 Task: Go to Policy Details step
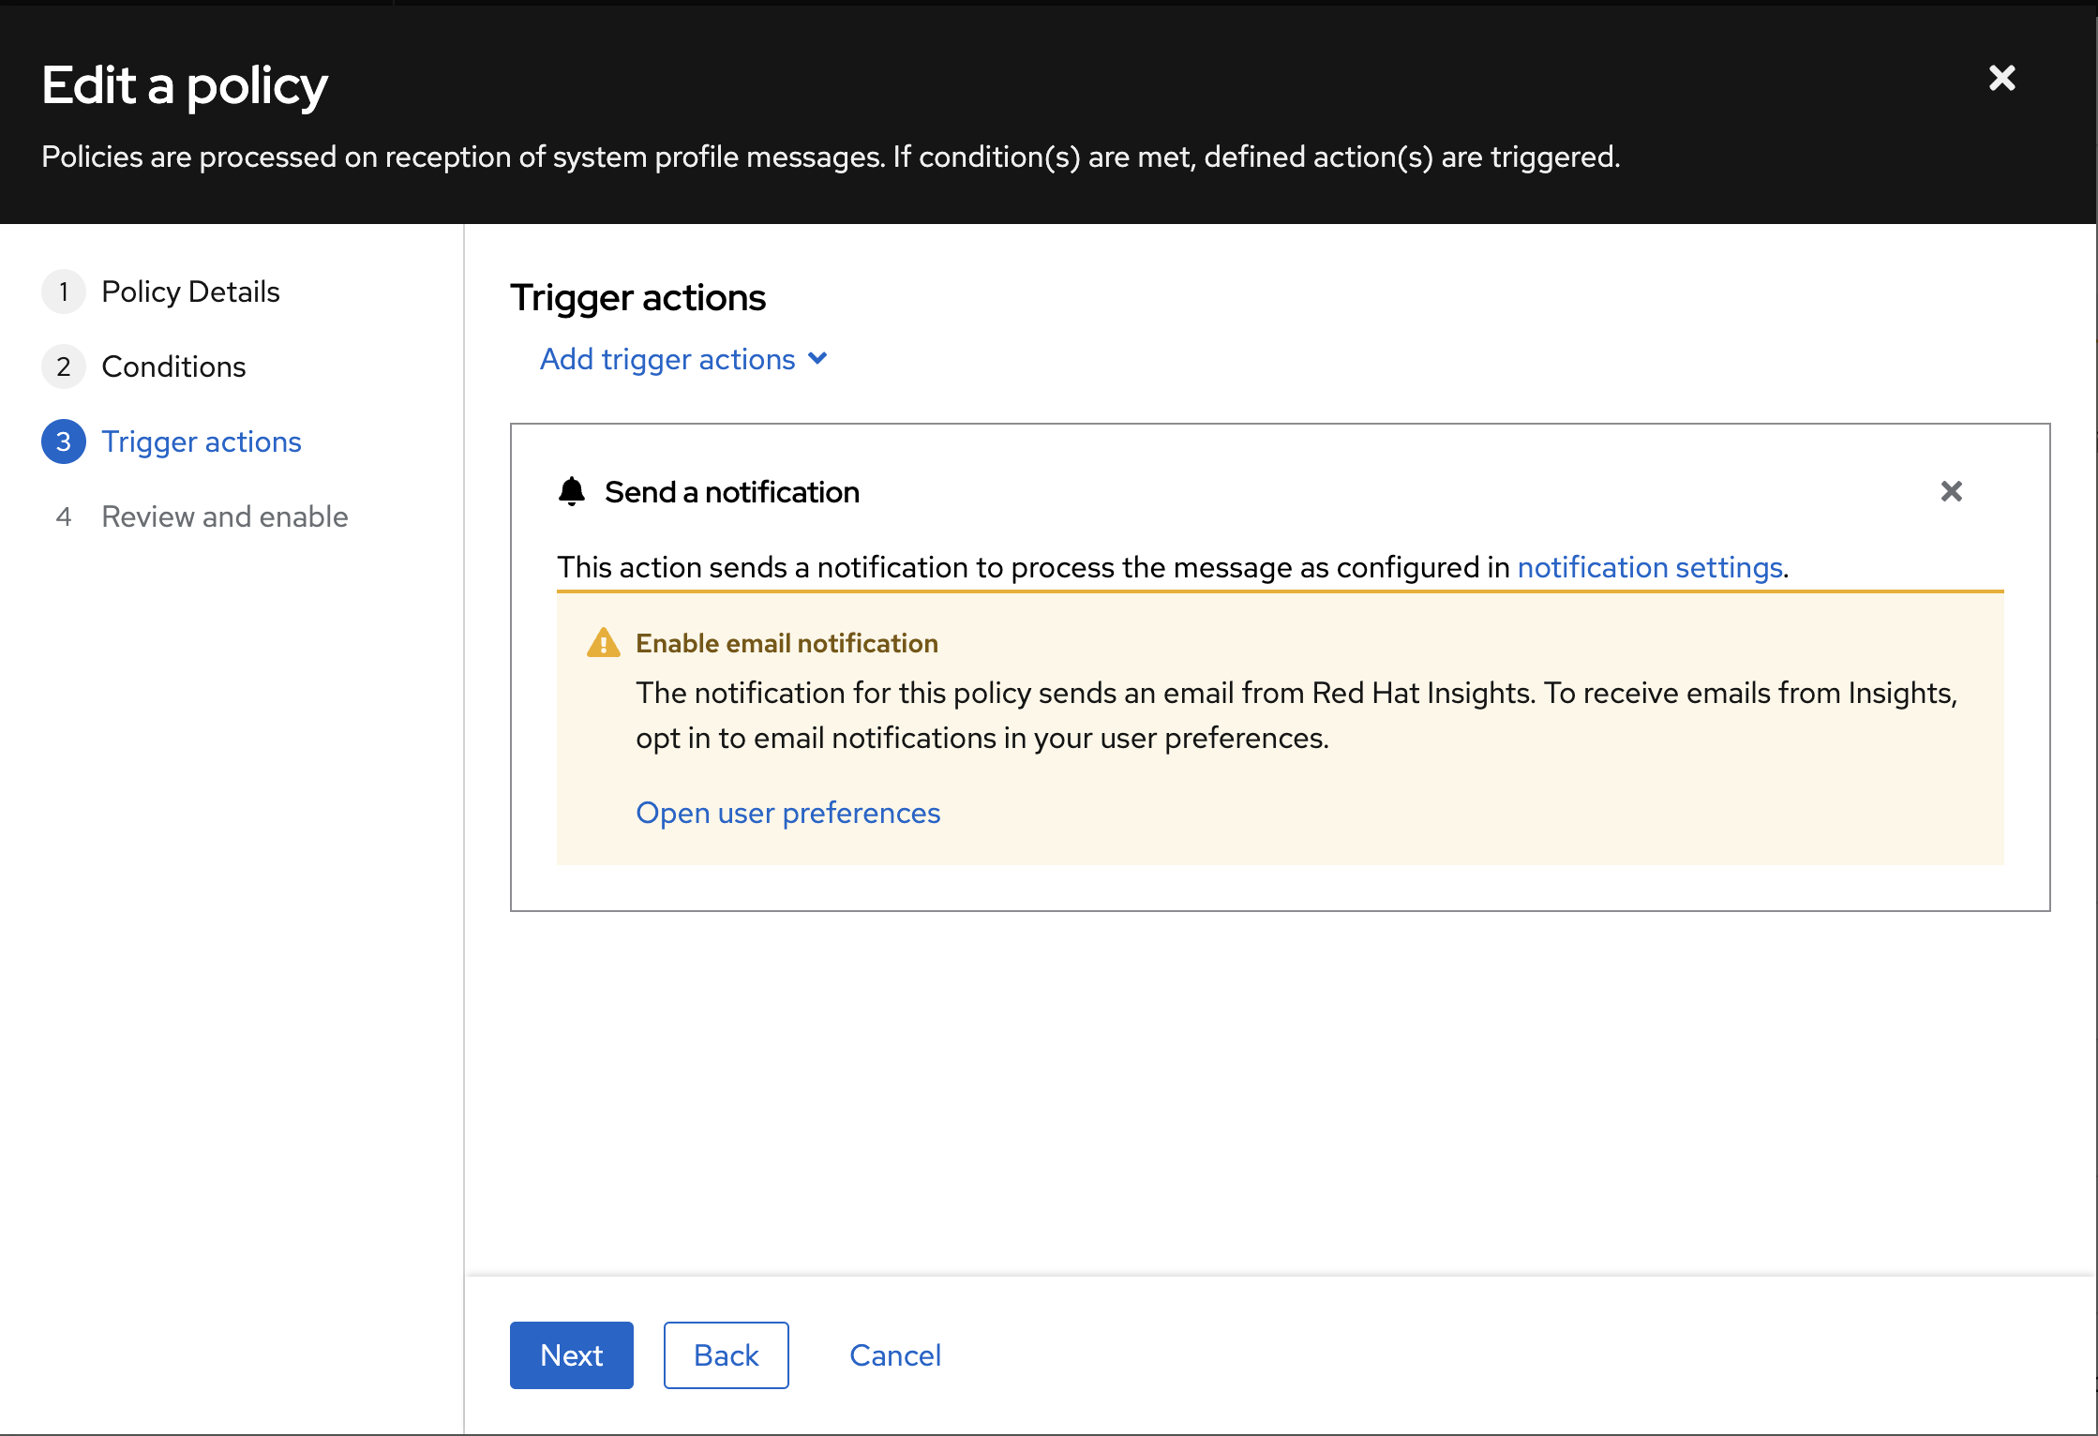coord(190,292)
